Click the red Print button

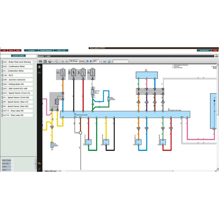[215, 50]
